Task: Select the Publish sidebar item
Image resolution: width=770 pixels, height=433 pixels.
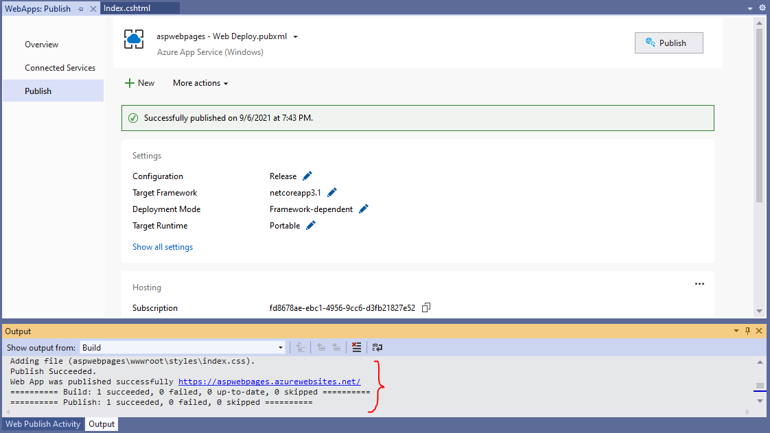Action: (53, 91)
